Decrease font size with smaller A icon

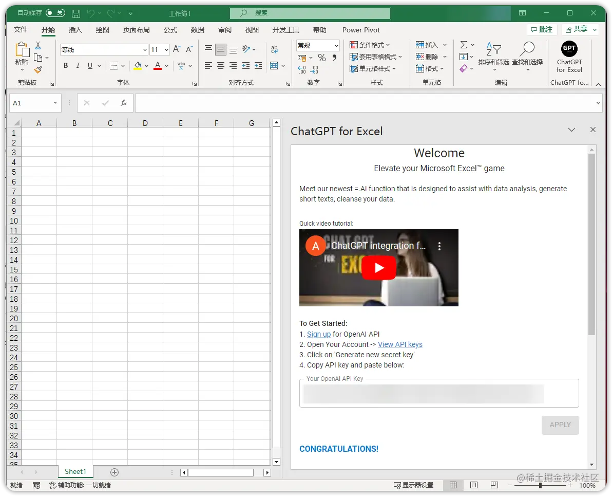tap(189, 49)
